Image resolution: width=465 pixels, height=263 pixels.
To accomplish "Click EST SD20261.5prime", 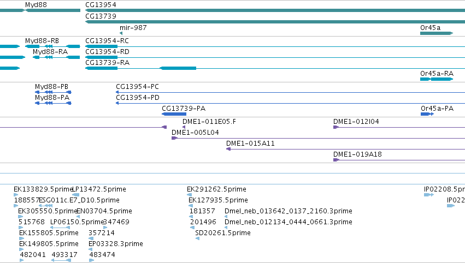I will click(x=223, y=233).
